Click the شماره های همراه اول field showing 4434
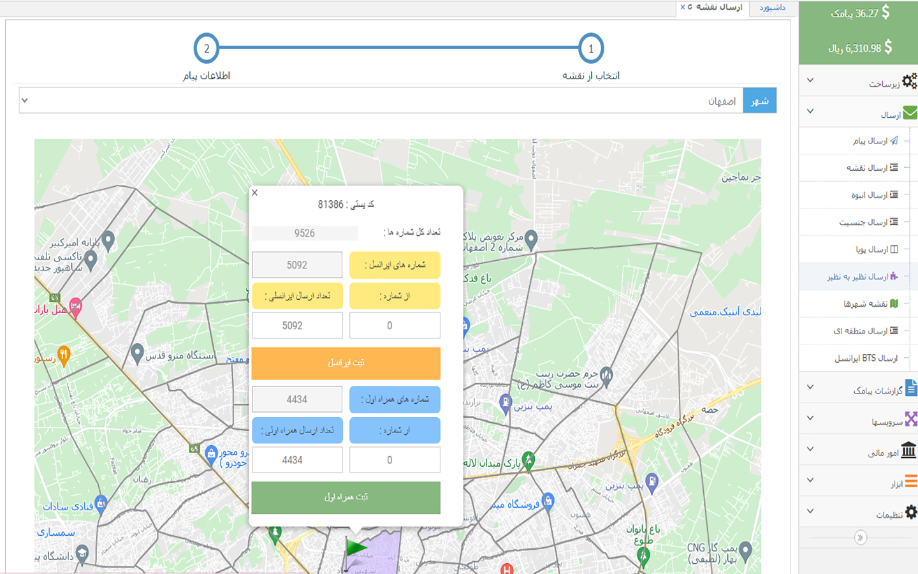 click(297, 400)
